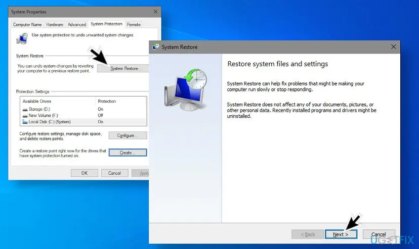Click the Local Disk (C:) system drive icon

tap(25, 122)
